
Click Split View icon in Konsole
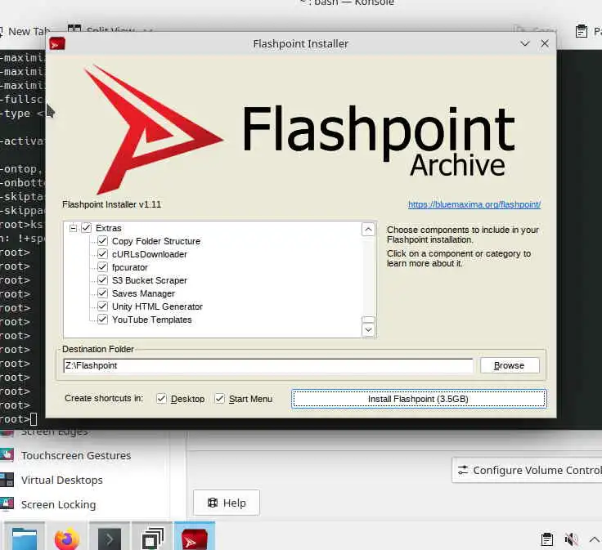(74, 29)
